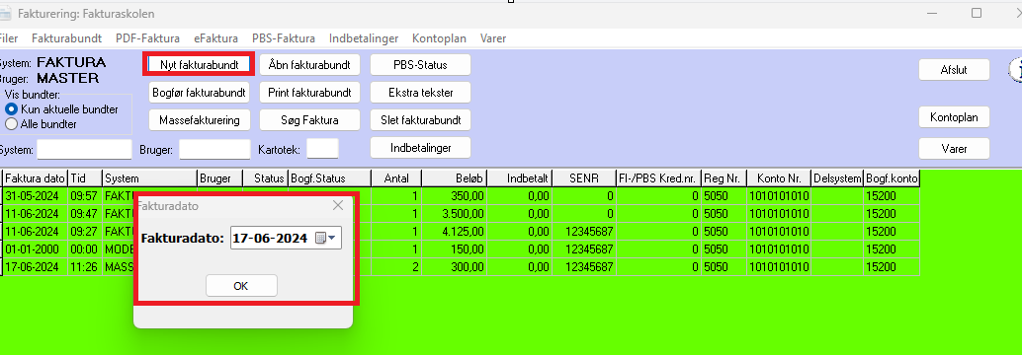Select the row with amount 4.125,00

tap(461, 231)
